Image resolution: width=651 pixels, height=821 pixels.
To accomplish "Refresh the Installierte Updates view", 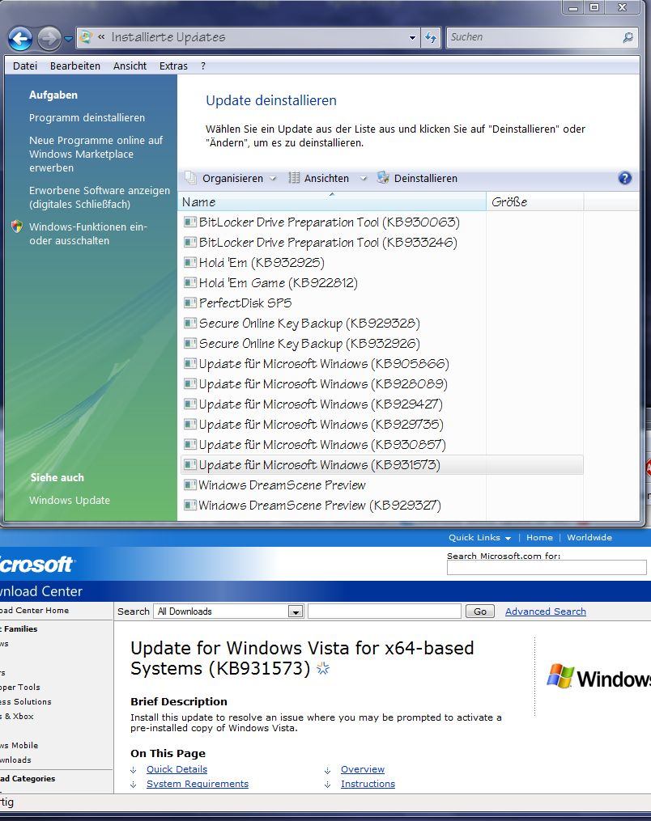I will pos(430,38).
